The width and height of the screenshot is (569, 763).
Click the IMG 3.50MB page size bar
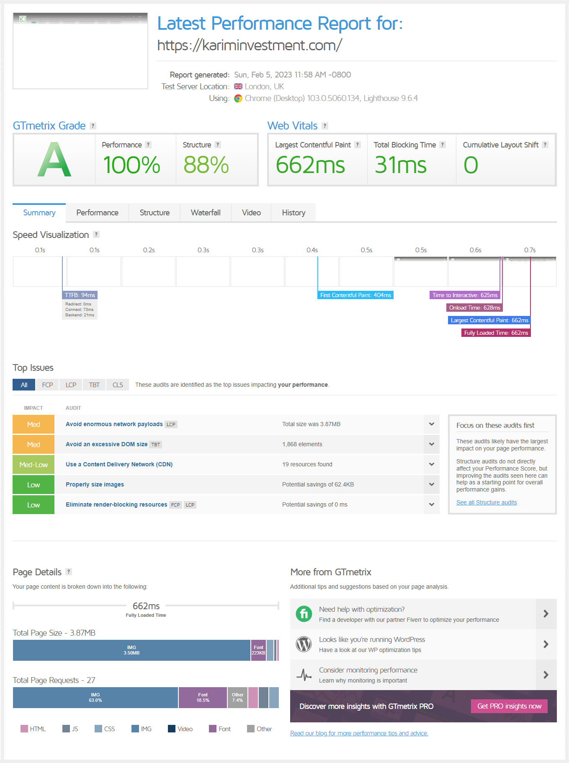point(131,650)
